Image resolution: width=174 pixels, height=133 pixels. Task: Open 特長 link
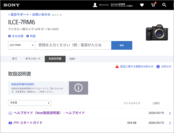click(33, 36)
